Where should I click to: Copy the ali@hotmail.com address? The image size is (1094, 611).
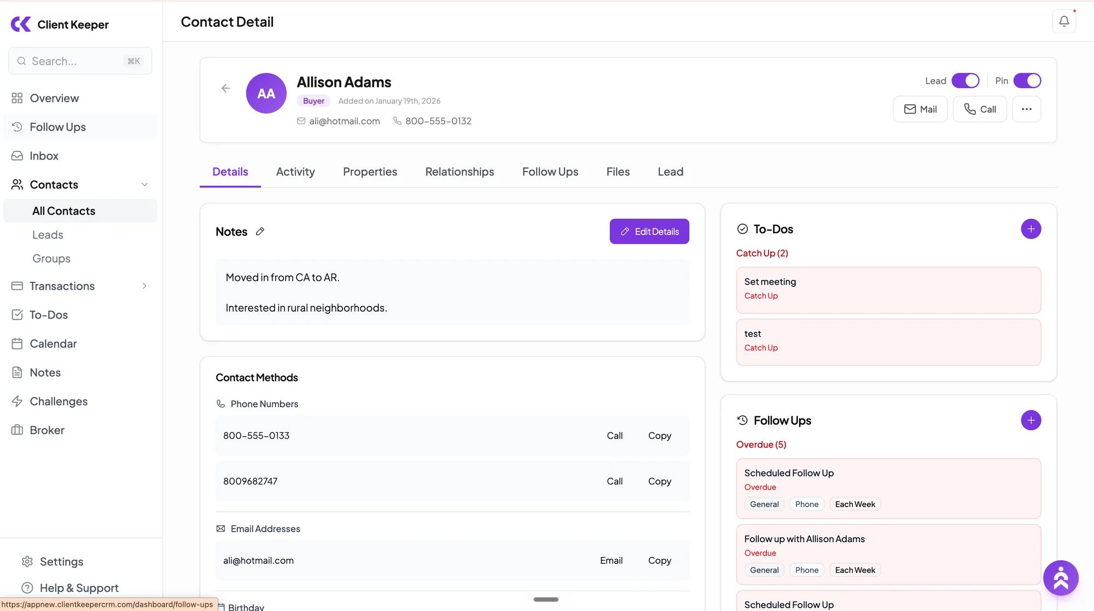tap(660, 560)
